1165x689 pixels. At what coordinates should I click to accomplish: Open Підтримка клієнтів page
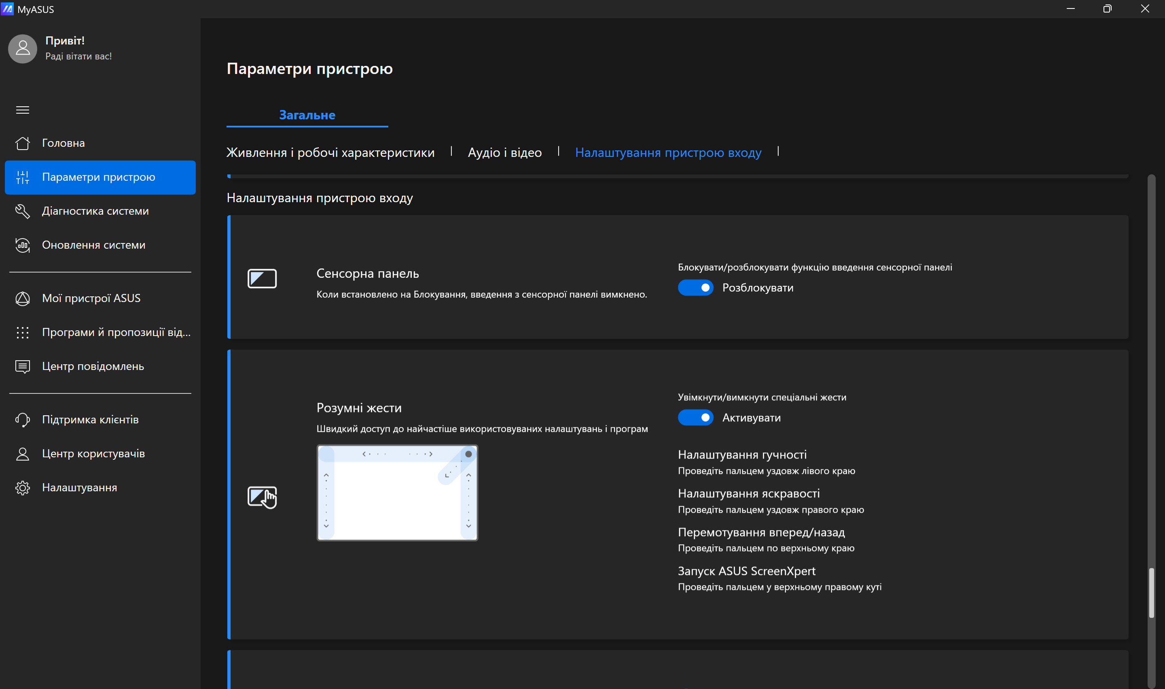(100, 420)
